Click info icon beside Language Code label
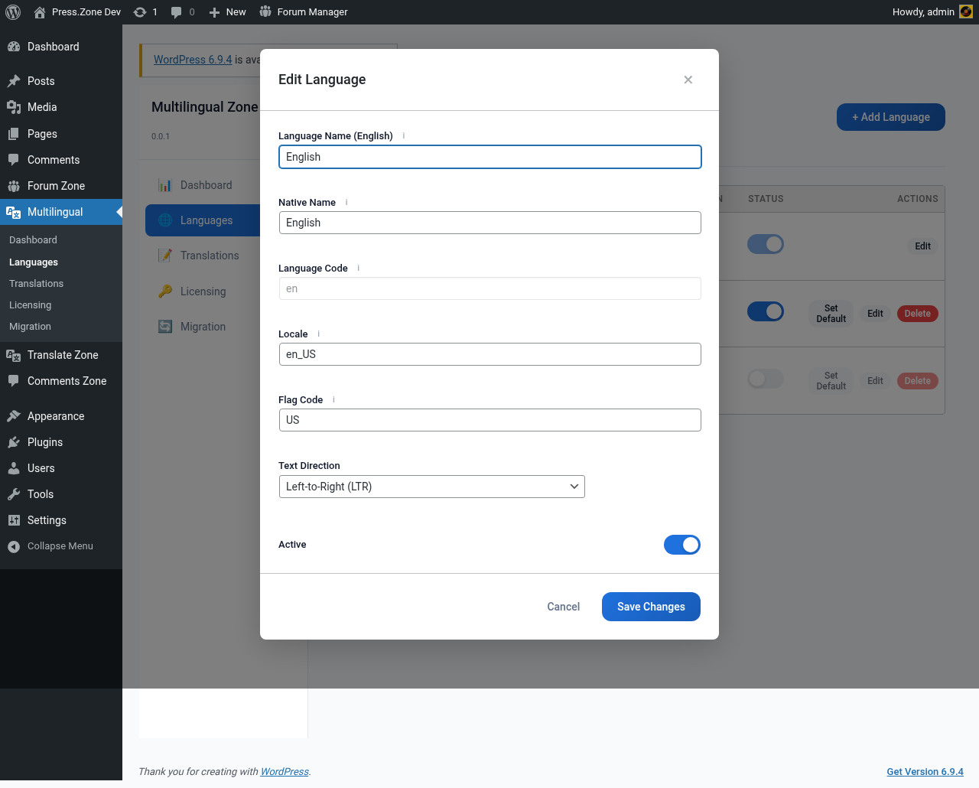This screenshot has width=979, height=788. click(359, 268)
